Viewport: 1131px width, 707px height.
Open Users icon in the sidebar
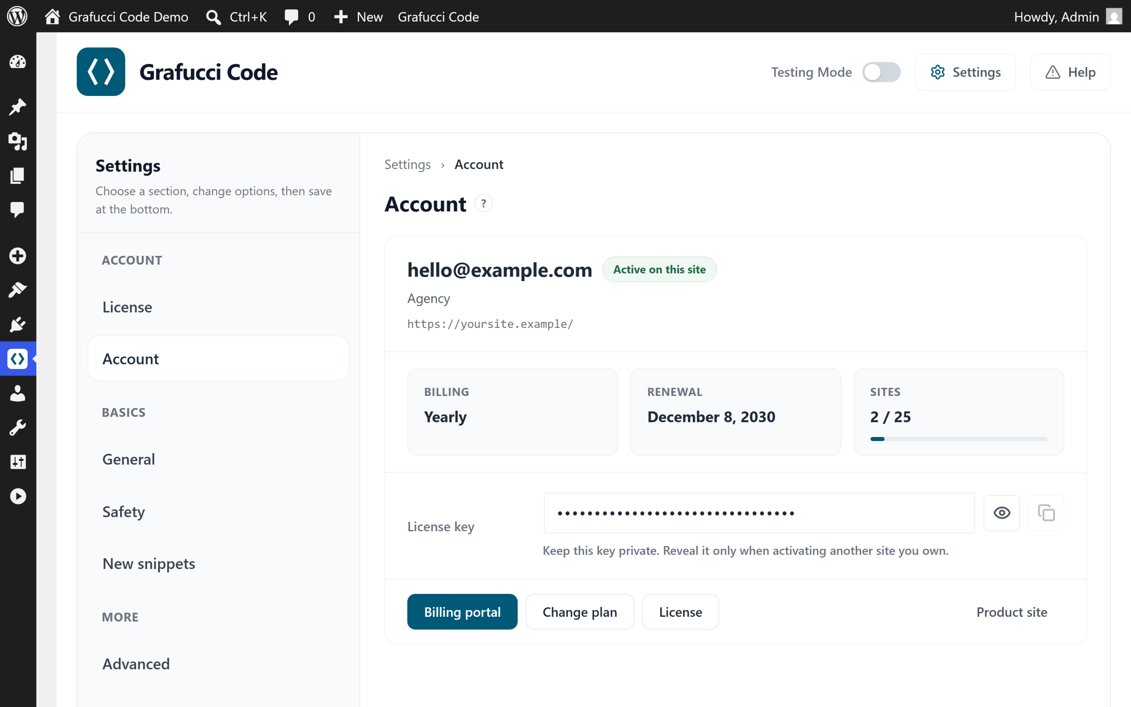18,393
